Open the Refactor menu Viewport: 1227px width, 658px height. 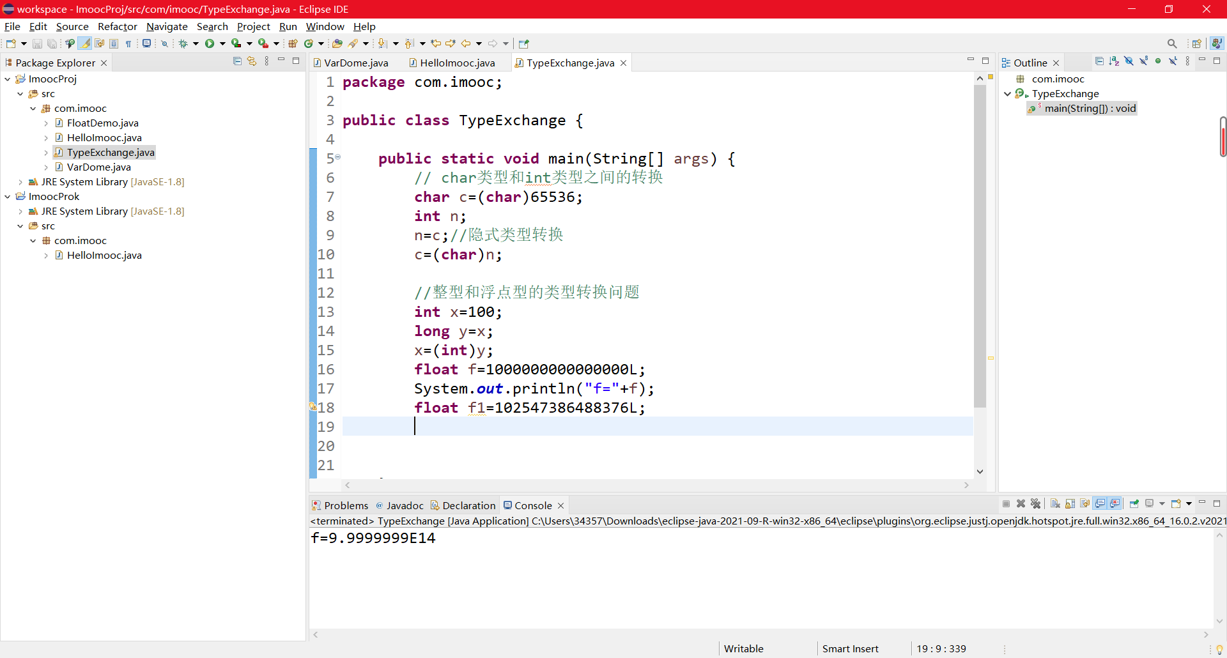tap(118, 26)
